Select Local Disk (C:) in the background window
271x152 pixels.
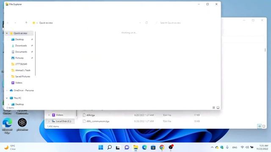point(64,121)
